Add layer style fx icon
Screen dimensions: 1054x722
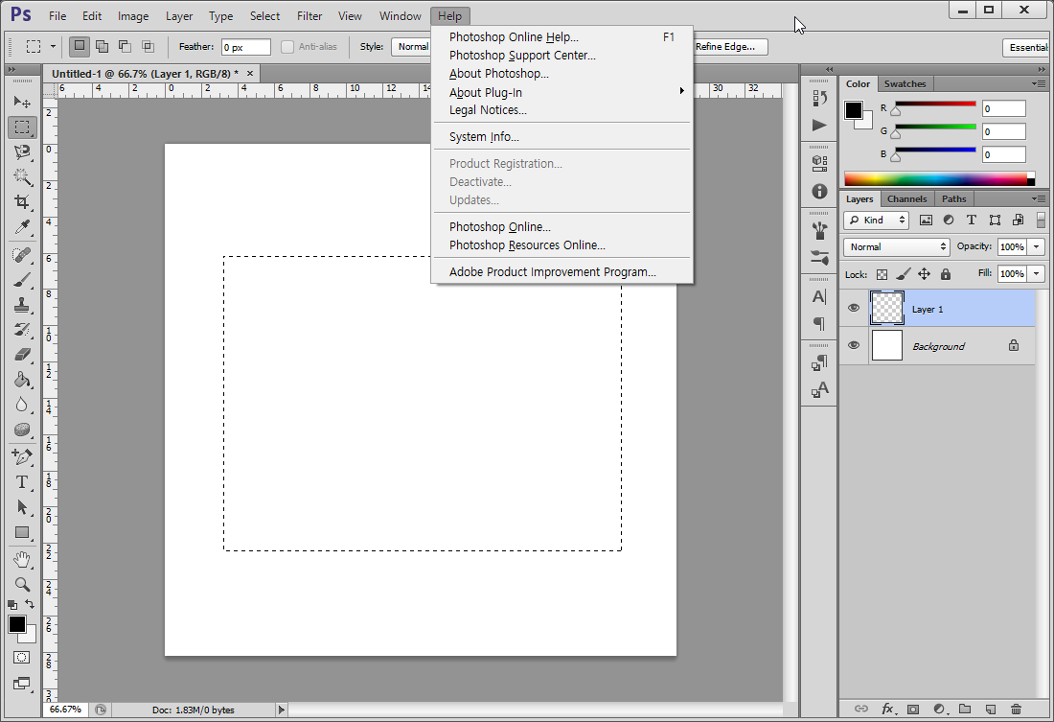888,709
